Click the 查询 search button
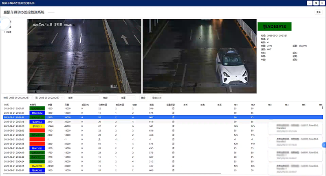This screenshot has width=326, height=176. pyautogui.click(x=143, y=98)
